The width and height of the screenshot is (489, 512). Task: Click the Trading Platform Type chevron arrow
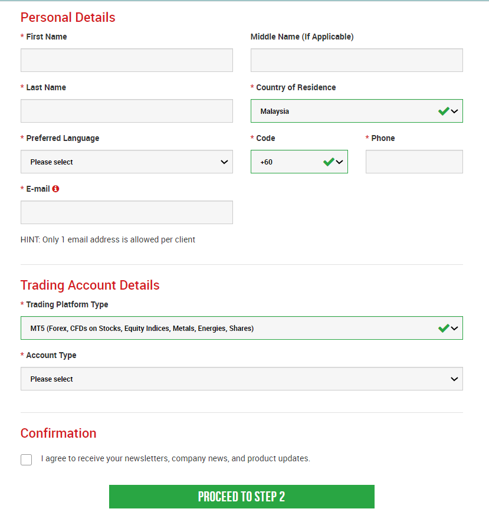[x=454, y=328]
